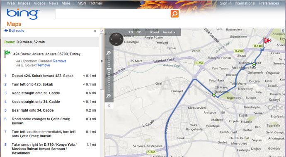Open the Aerial view dropdown
Screen dimensions: 286x157
(x=169, y=32)
